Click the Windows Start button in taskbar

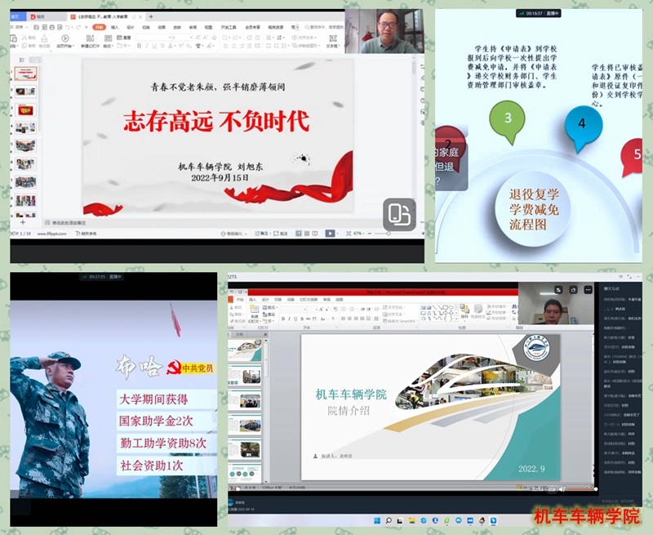[376, 520]
